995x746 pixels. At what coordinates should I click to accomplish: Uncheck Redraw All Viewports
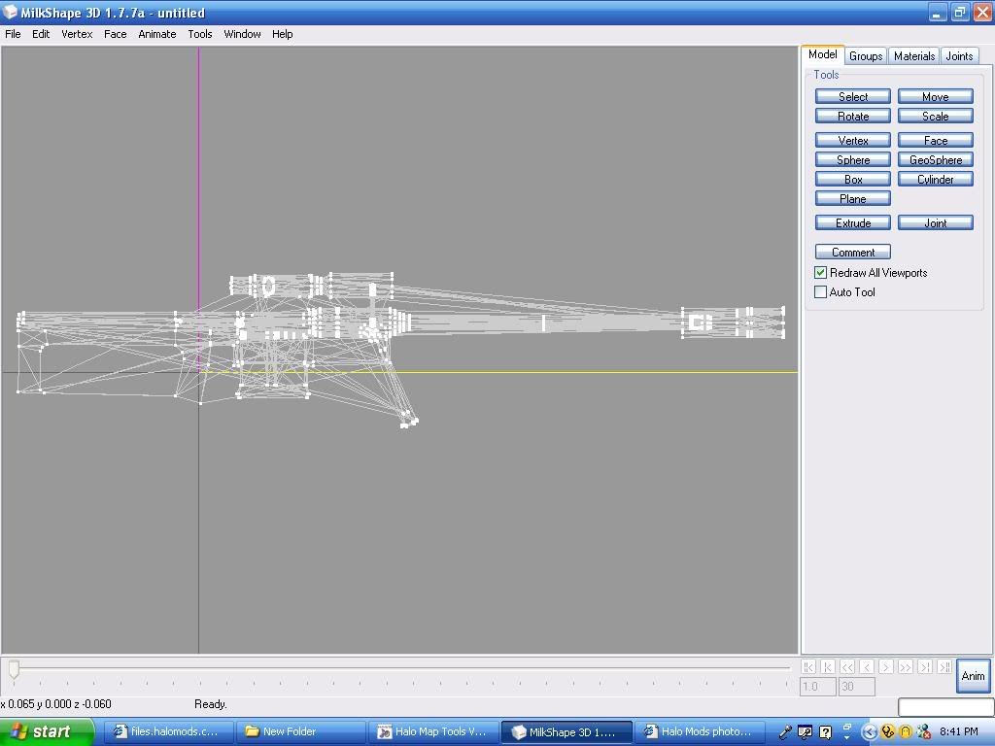coord(820,273)
